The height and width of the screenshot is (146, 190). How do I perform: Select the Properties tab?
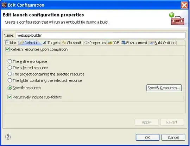(95, 43)
